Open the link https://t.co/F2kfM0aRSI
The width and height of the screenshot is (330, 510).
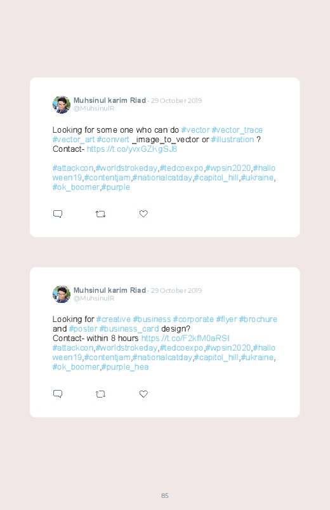(x=185, y=339)
